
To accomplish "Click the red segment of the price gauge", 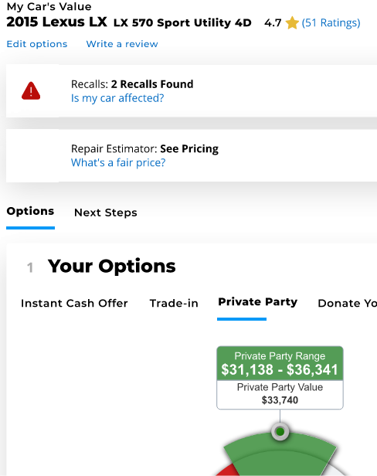I will click(x=229, y=471).
